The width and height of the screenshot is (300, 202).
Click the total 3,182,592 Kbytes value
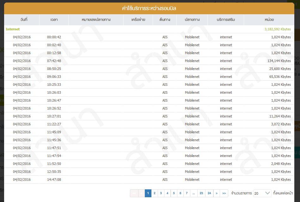coord(278,29)
